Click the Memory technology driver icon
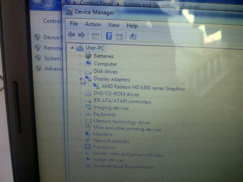This screenshot has width=243, height=182. tap(88, 121)
